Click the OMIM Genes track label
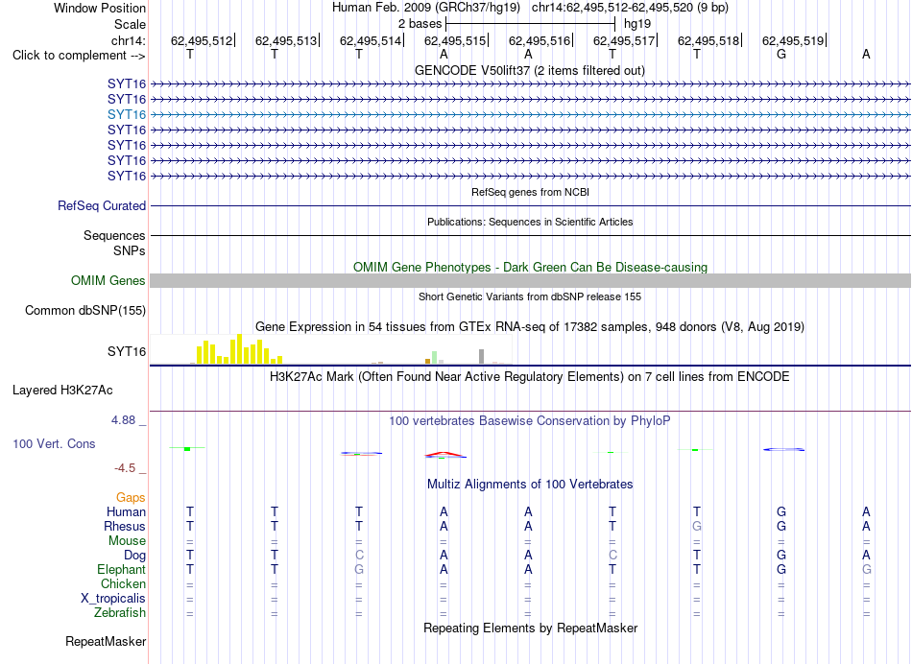This screenshot has height=664, width=912. 108,280
